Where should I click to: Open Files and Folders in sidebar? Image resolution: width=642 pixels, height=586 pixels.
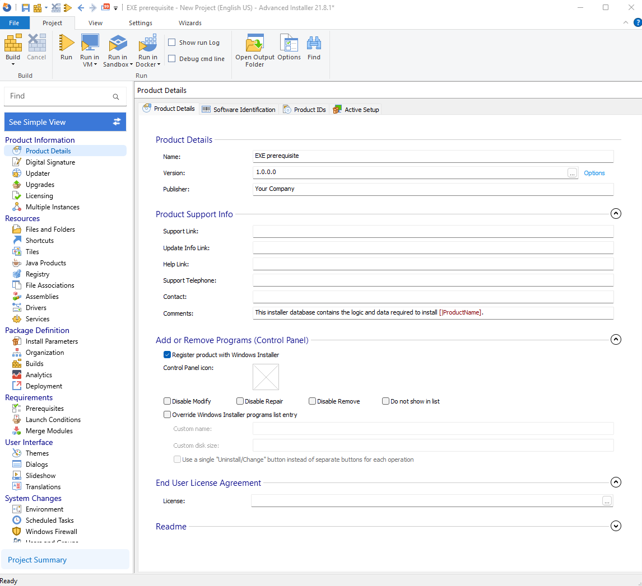pyautogui.click(x=50, y=229)
